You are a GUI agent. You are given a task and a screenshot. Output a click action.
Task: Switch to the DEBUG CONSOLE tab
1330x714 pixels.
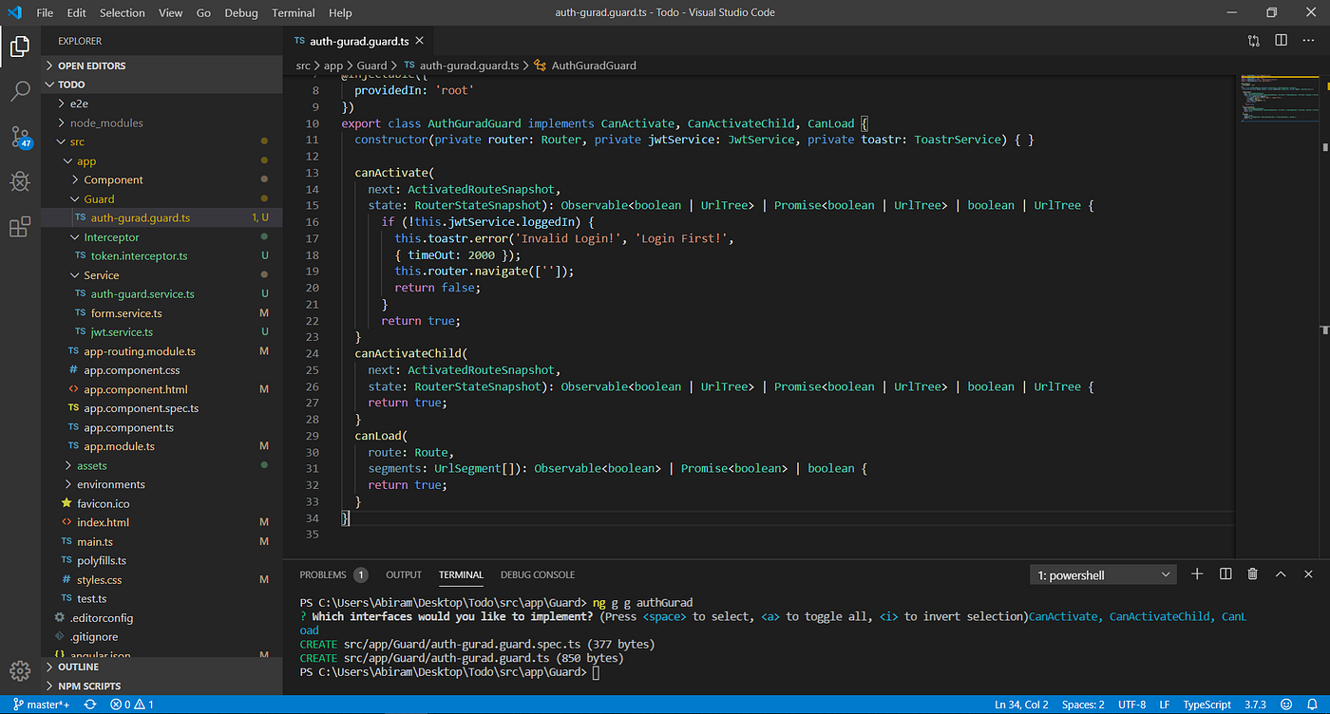tap(537, 574)
